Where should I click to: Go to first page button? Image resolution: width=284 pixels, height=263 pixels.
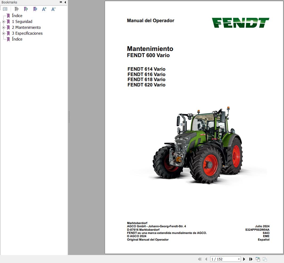tap(200, 259)
